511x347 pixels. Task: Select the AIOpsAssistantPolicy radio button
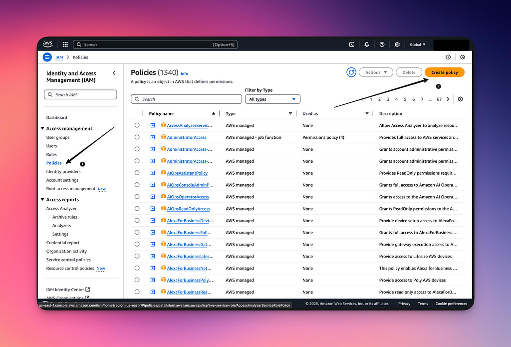[137, 173]
